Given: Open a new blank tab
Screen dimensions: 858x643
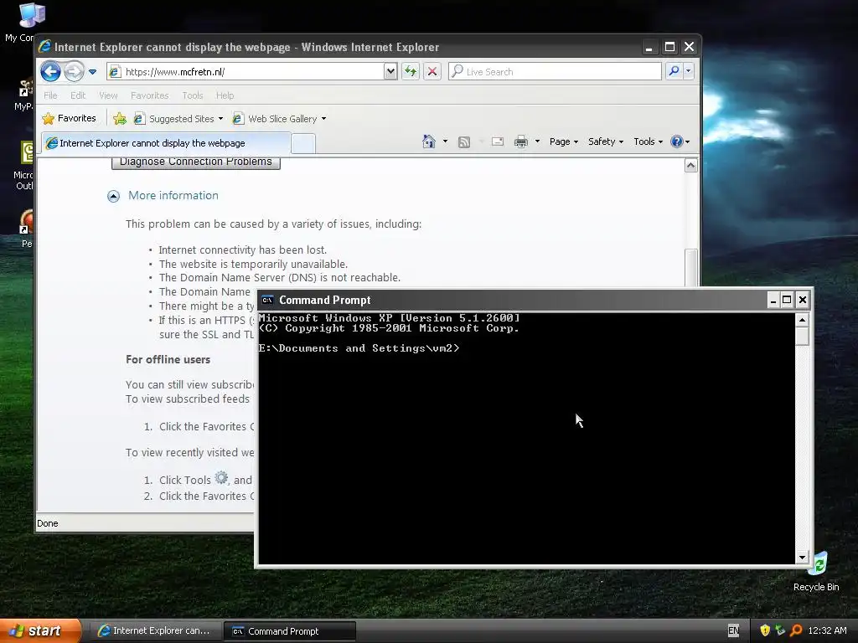Looking at the screenshot, I should (303, 144).
